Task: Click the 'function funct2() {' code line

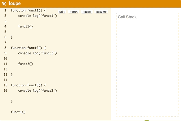Action: coord(28,48)
